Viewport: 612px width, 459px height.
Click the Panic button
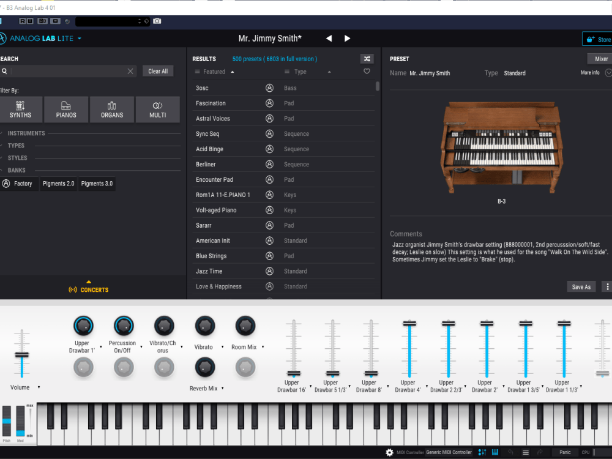[x=565, y=452]
